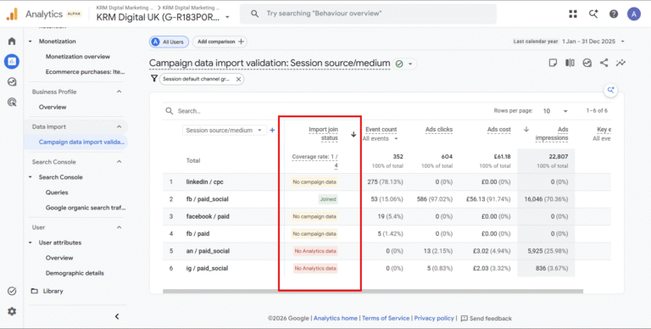
Task: Click the Google Analytics logo
Action: pyautogui.click(x=12, y=14)
